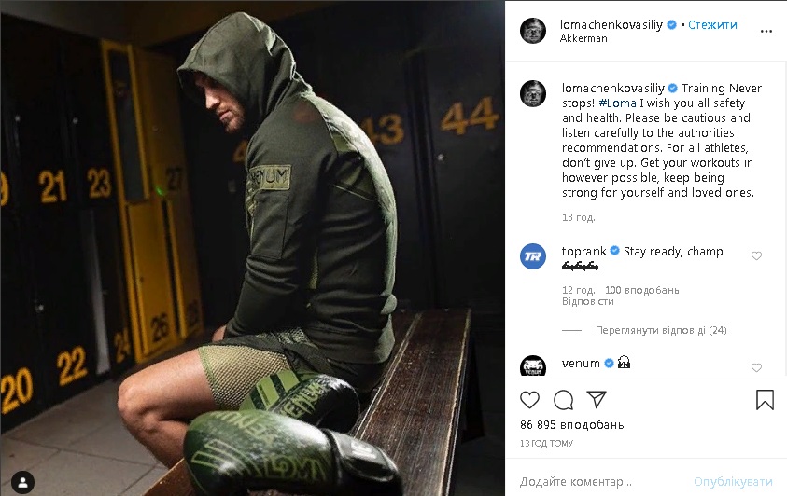787x496 pixels.
Task: Focus the Додайте коментар input field
Action: (x=602, y=482)
